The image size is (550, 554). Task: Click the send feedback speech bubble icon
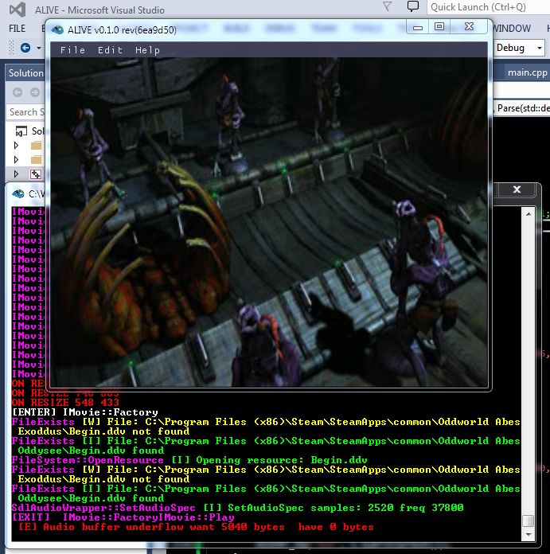[x=413, y=7]
